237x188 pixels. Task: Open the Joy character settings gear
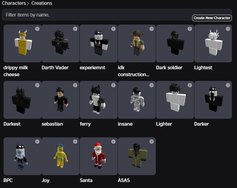coord(75,142)
